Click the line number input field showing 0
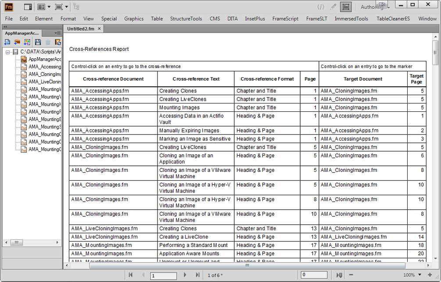441x282 pixels. [314, 275]
